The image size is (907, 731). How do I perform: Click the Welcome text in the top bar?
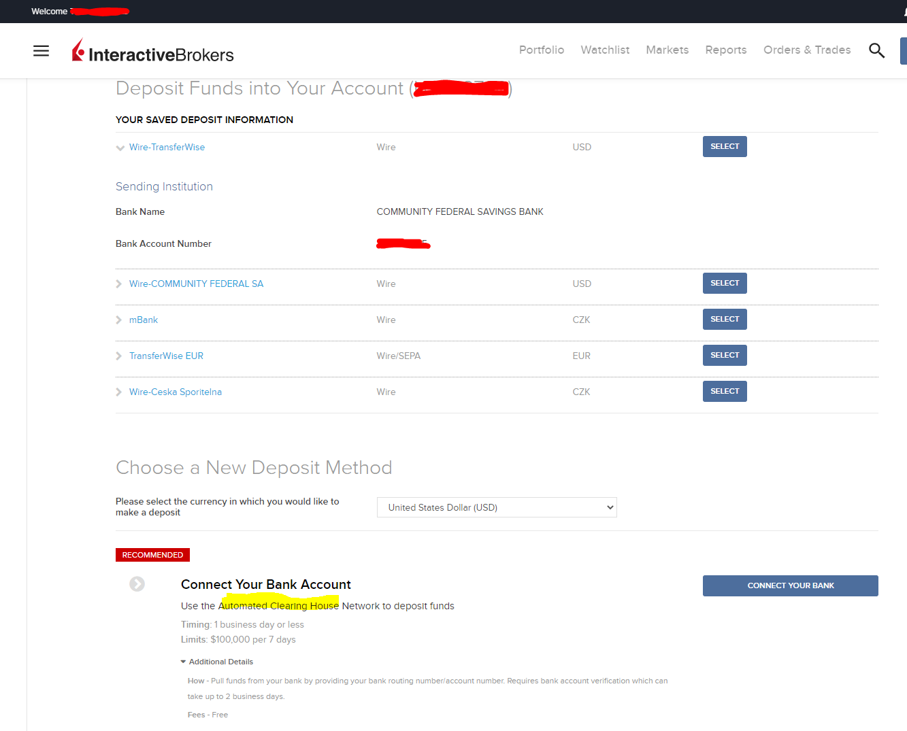pos(49,12)
